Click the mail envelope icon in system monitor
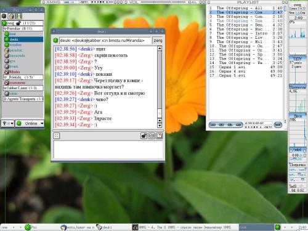 click(293, 186)
